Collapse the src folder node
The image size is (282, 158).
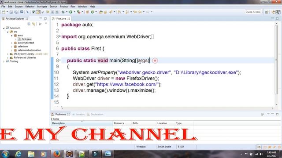8,32
